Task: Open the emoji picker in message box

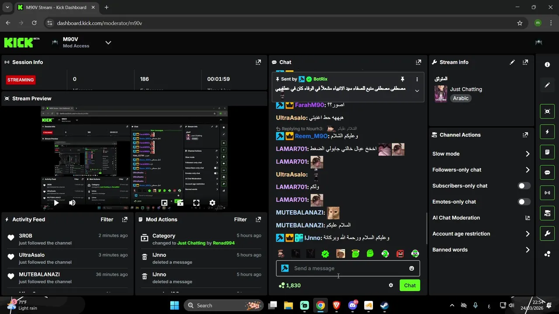Action: (411, 268)
